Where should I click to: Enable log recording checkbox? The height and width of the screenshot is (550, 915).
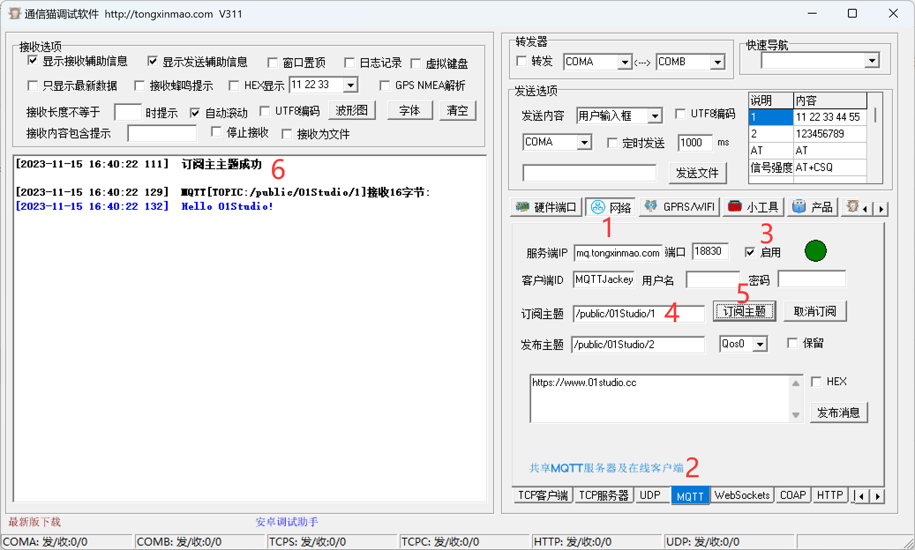tap(349, 63)
